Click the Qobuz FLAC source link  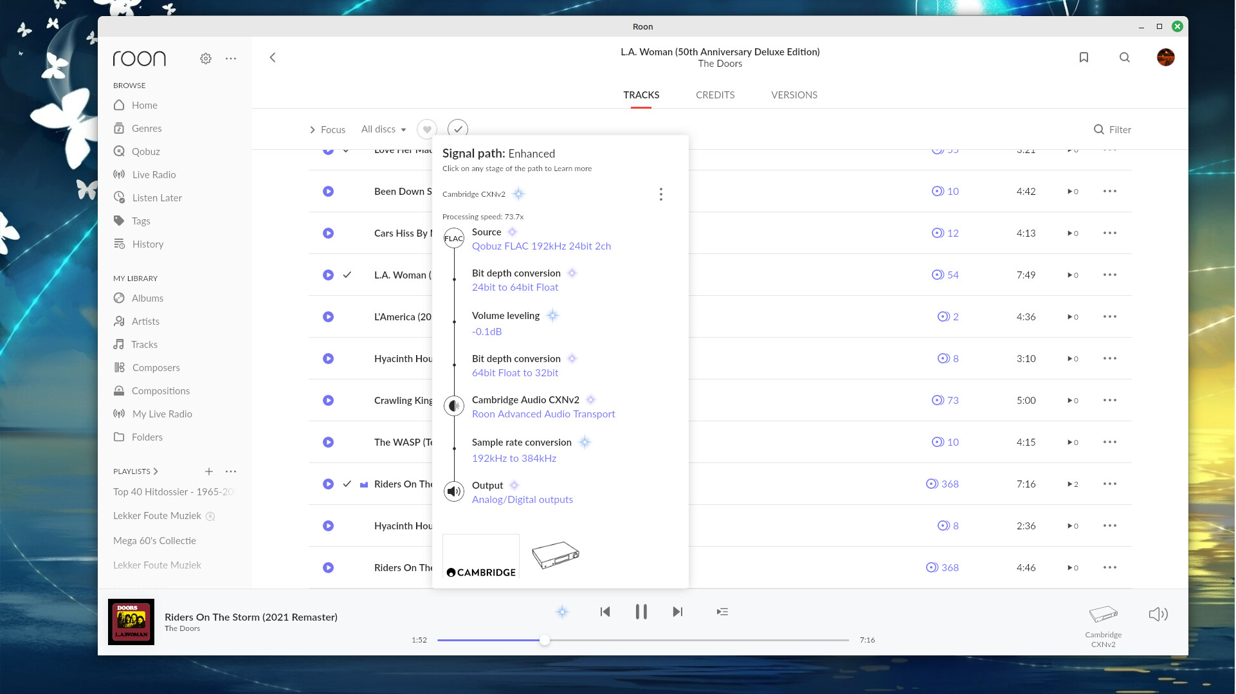coord(541,246)
